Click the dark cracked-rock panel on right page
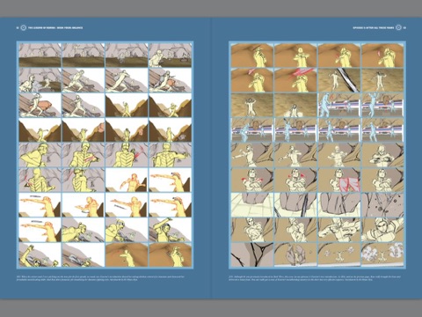The height and width of the screenshot is (317, 422). 251,254
